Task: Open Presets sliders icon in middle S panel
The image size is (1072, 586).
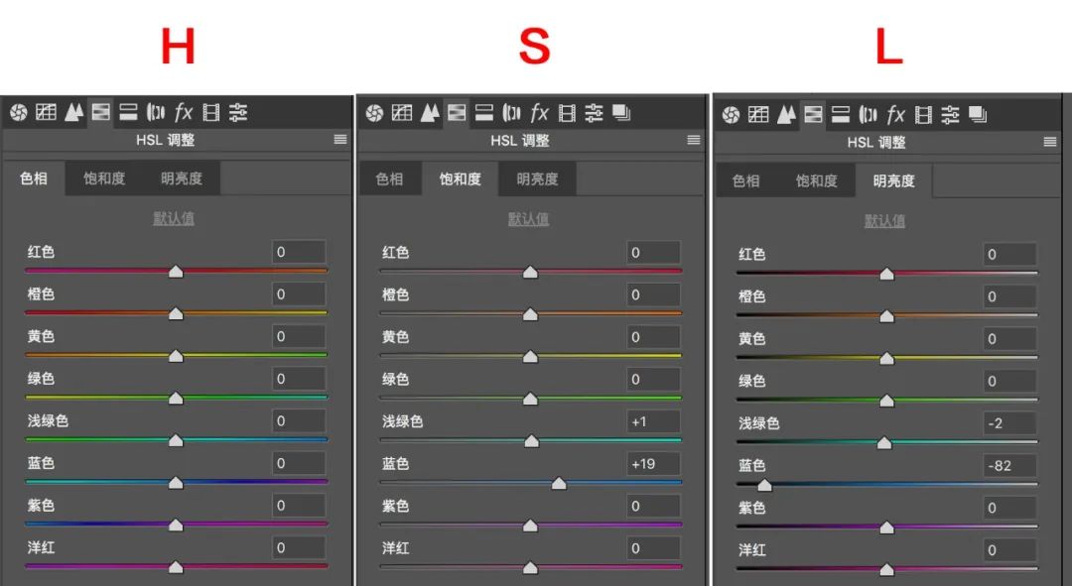Action: (x=595, y=113)
